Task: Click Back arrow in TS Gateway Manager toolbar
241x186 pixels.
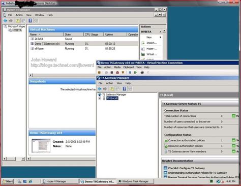Action: click(100, 88)
